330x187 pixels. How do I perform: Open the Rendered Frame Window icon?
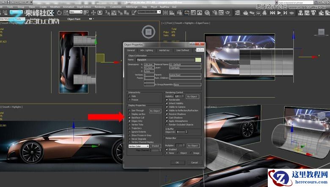click(221, 13)
